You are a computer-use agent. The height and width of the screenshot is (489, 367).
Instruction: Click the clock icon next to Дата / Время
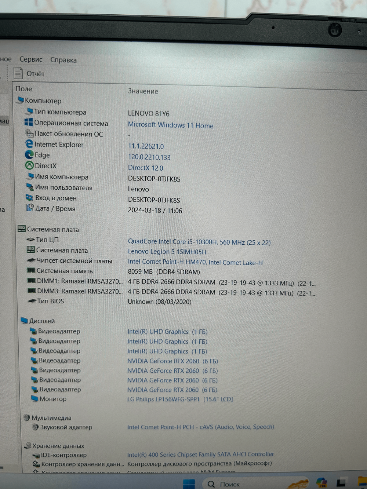[x=29, y=208]
